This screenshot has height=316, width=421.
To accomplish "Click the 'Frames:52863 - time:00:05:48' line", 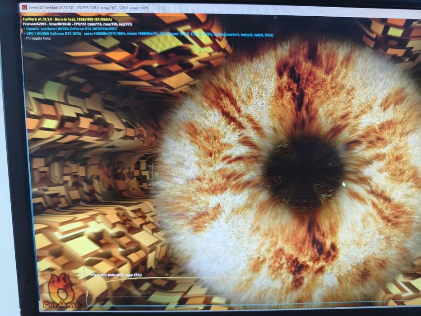I will coord(77,24).
